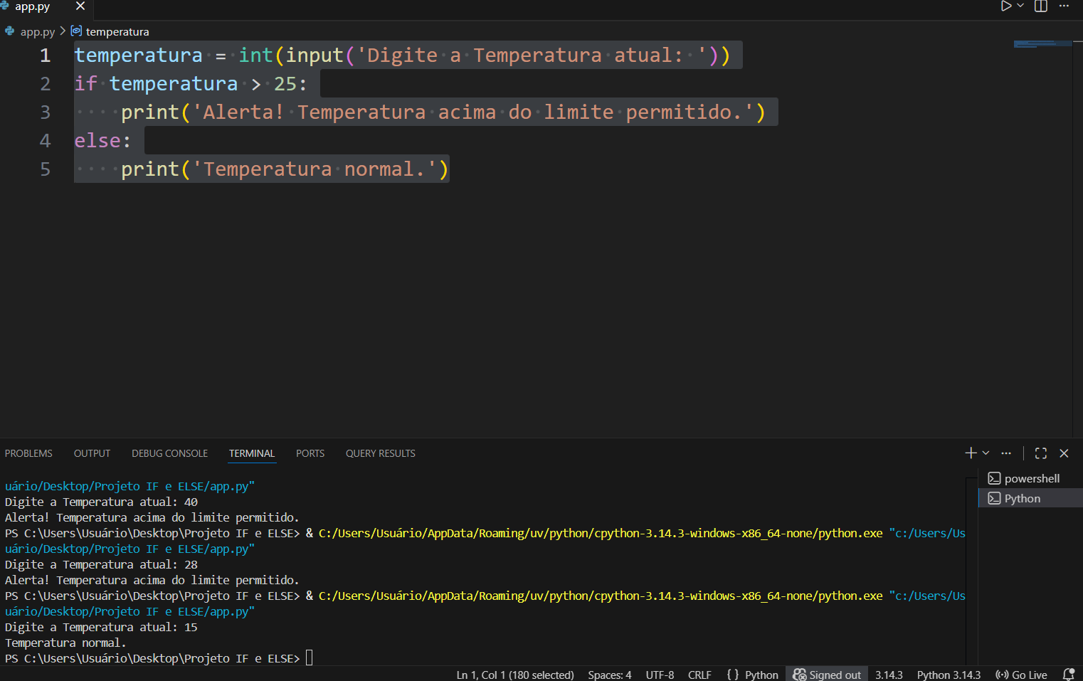Create a new terminal with plus icon
Screen dimensions: 1083x681
[971, 453]
